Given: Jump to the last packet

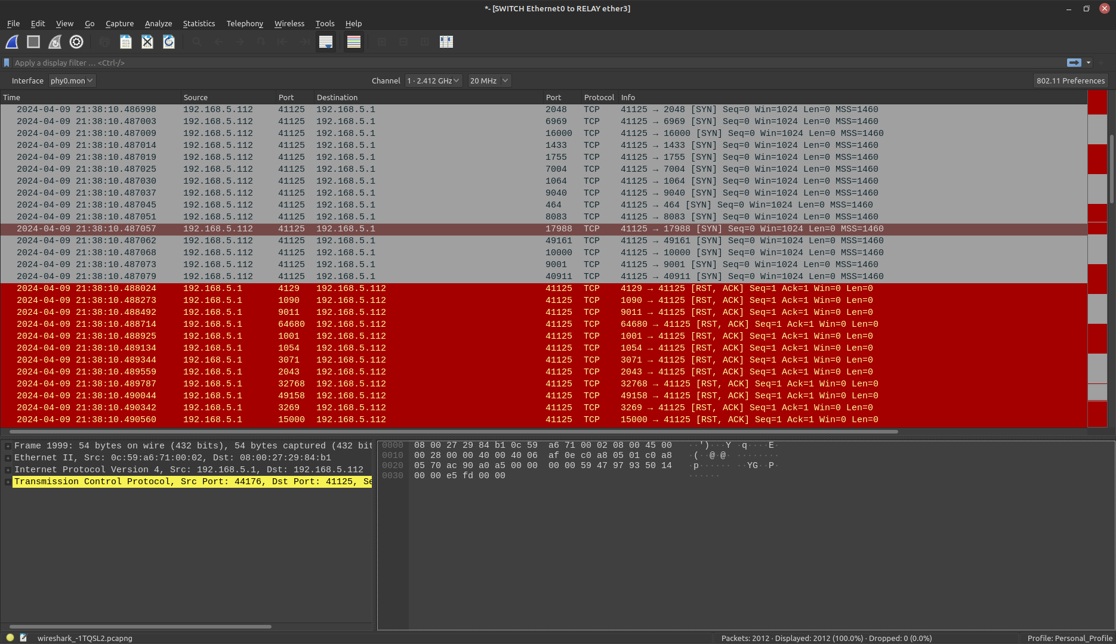Looking at the screenshot, I should coord(304,42).
